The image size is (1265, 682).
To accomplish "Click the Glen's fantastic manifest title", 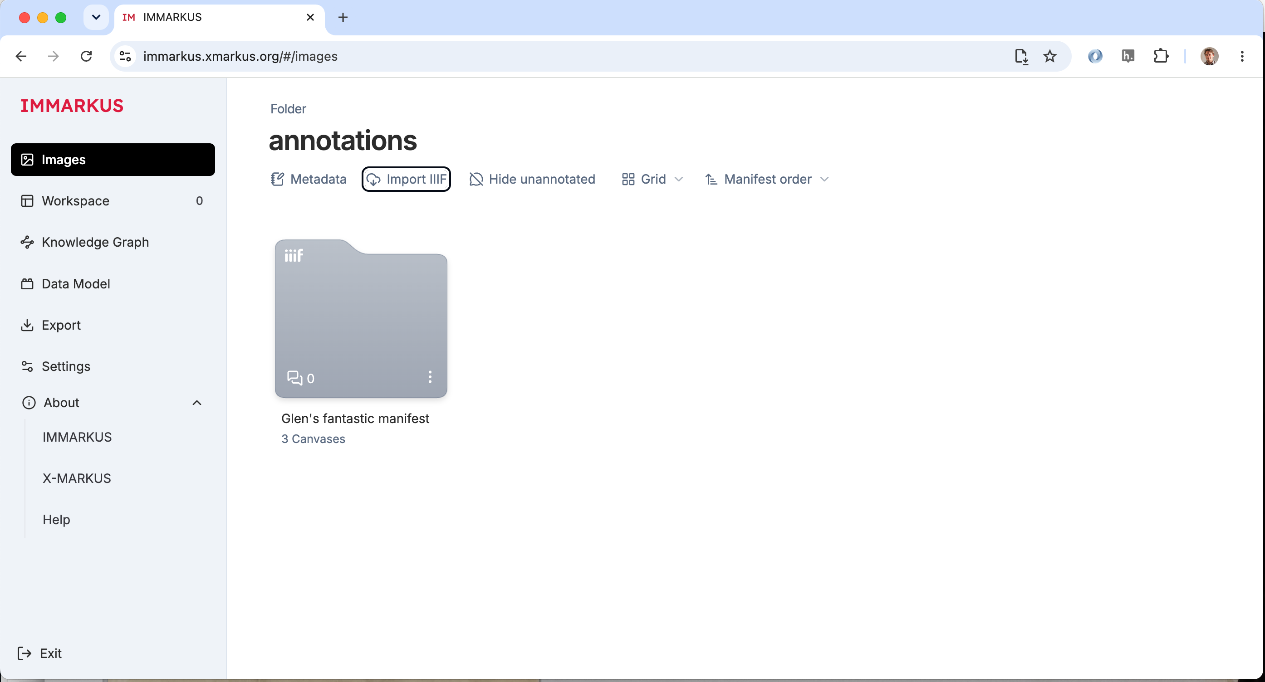I will point(355,418).
